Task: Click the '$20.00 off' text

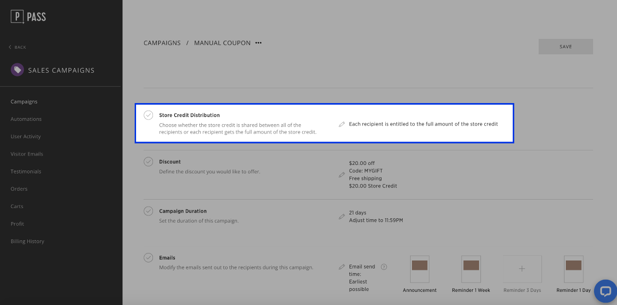Action: pyautogui.click(x=362, y=164)
